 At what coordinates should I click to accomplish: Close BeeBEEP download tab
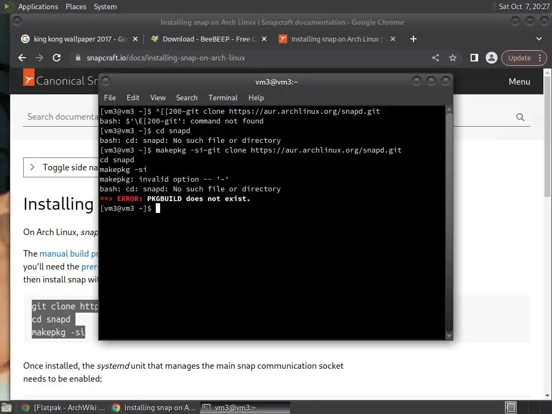[x=264, y=39]
